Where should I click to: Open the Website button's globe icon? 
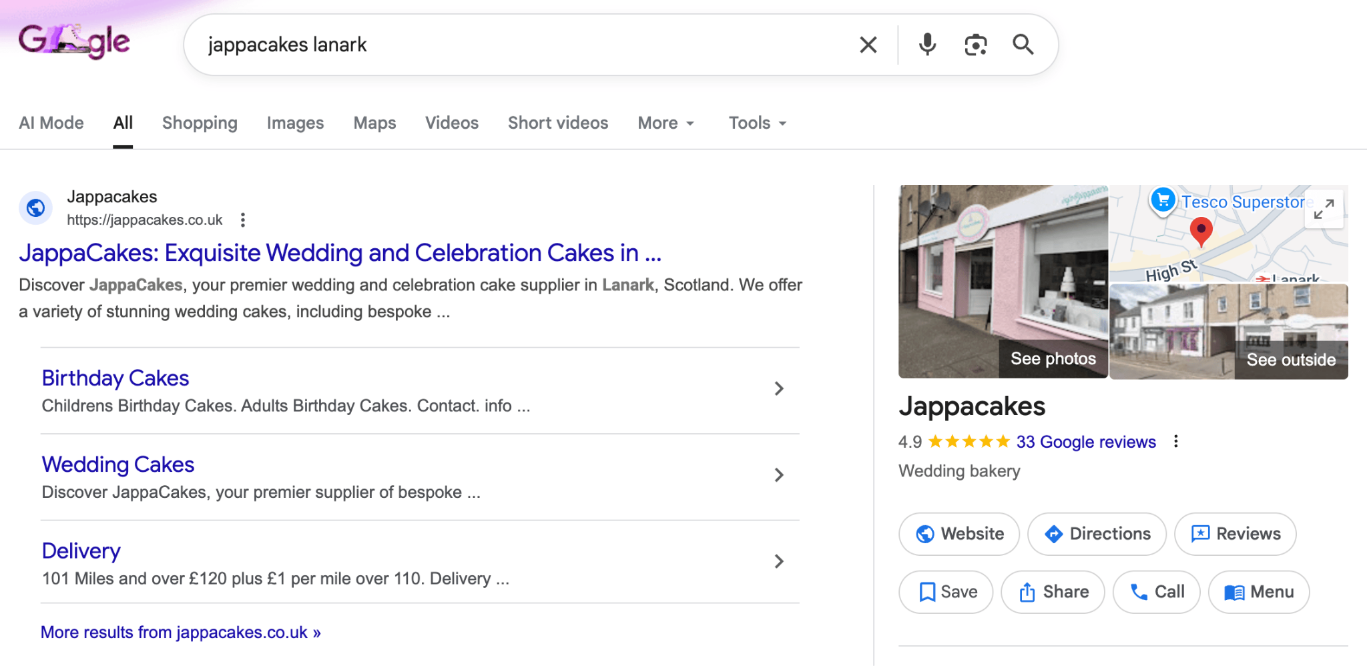click(924, 534)
